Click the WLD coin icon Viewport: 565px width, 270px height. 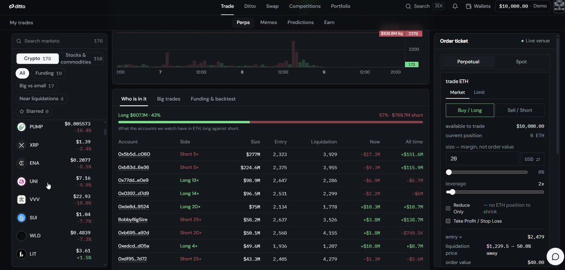[x=21, y=236]
